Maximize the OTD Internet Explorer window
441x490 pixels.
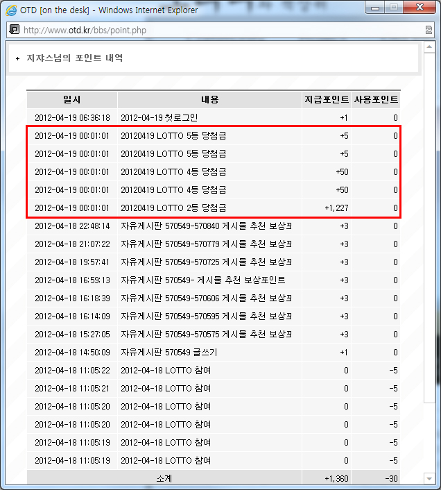pyautogui.click(x=394, y=8)
